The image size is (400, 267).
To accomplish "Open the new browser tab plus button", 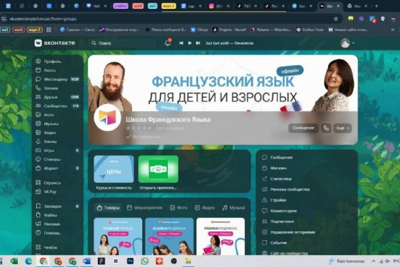I will (376, 6).
